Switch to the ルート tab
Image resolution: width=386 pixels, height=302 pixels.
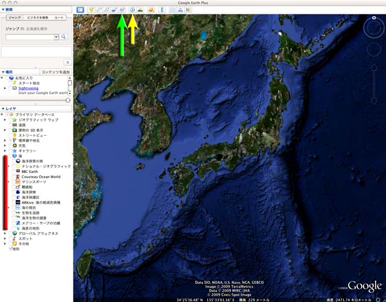pos(59,17)
